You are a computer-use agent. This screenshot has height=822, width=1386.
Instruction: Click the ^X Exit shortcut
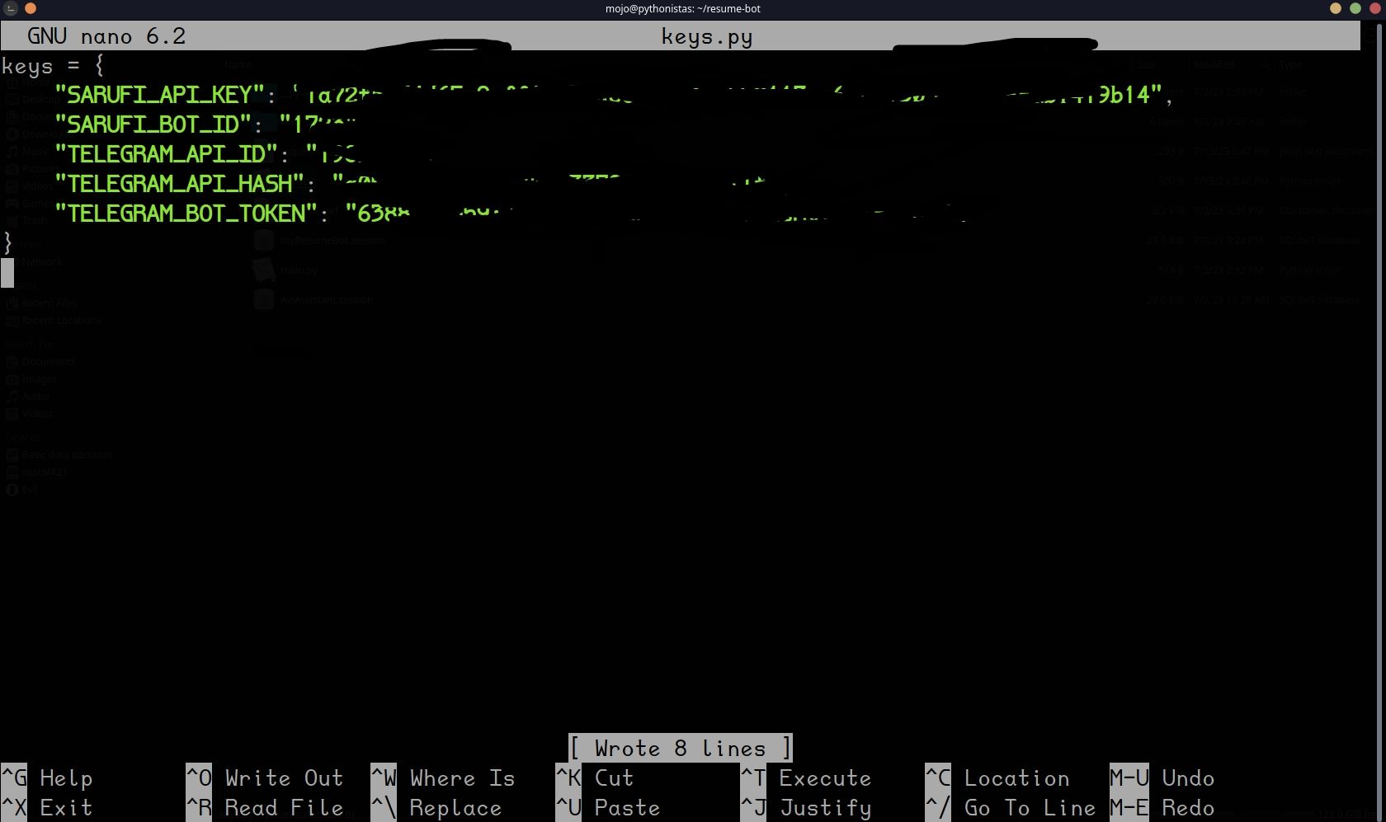coord(47,808)
